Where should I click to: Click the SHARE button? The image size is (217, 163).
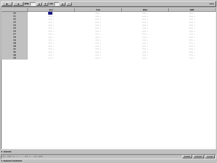click(187, 157)
